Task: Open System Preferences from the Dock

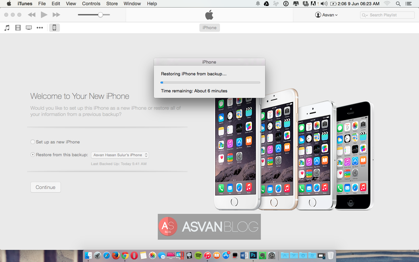Action: pos(272,255)
